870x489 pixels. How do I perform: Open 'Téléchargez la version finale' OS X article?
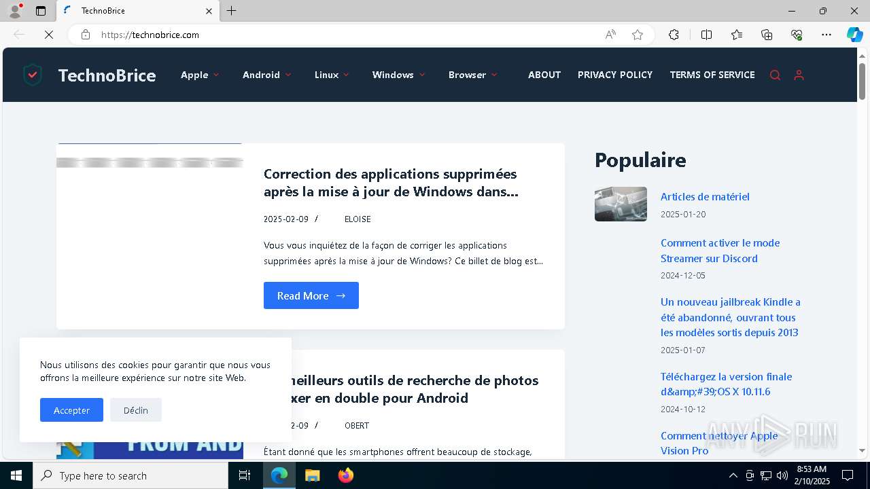pos(726,384)
